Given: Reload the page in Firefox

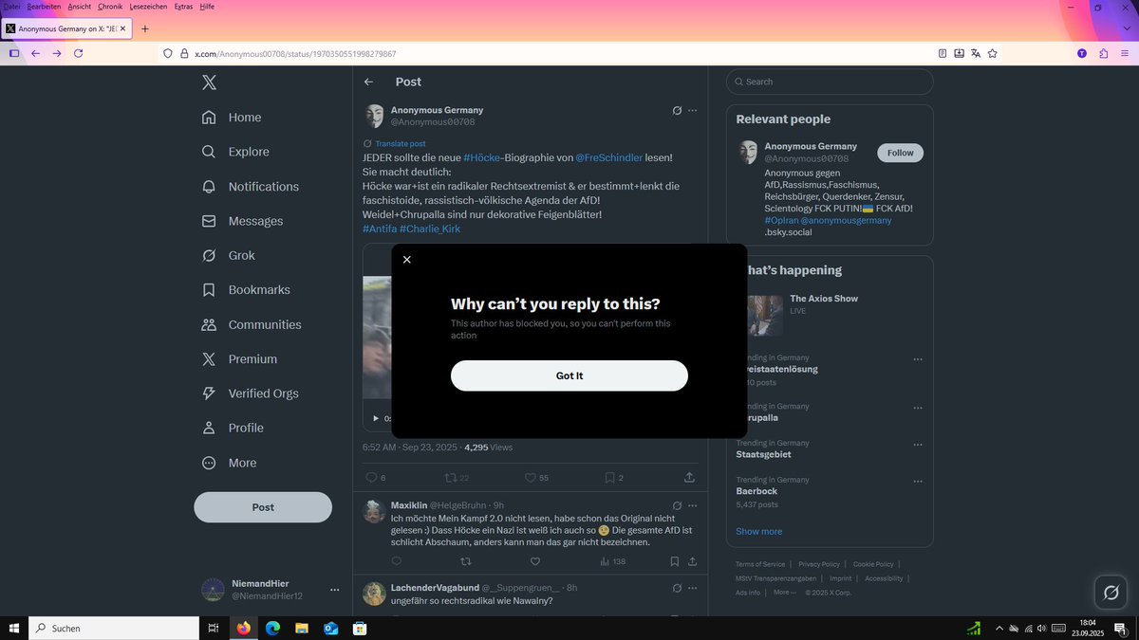Looking at the screenshot, I should point(79,53).
